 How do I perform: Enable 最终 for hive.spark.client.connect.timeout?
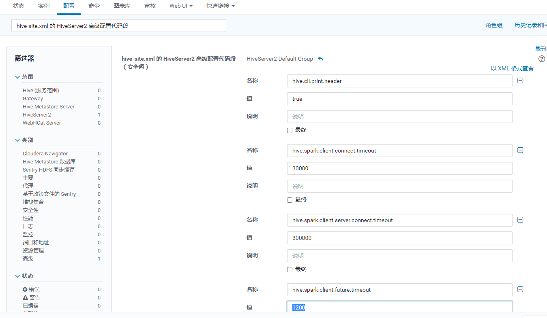click(x=290, y=199)
